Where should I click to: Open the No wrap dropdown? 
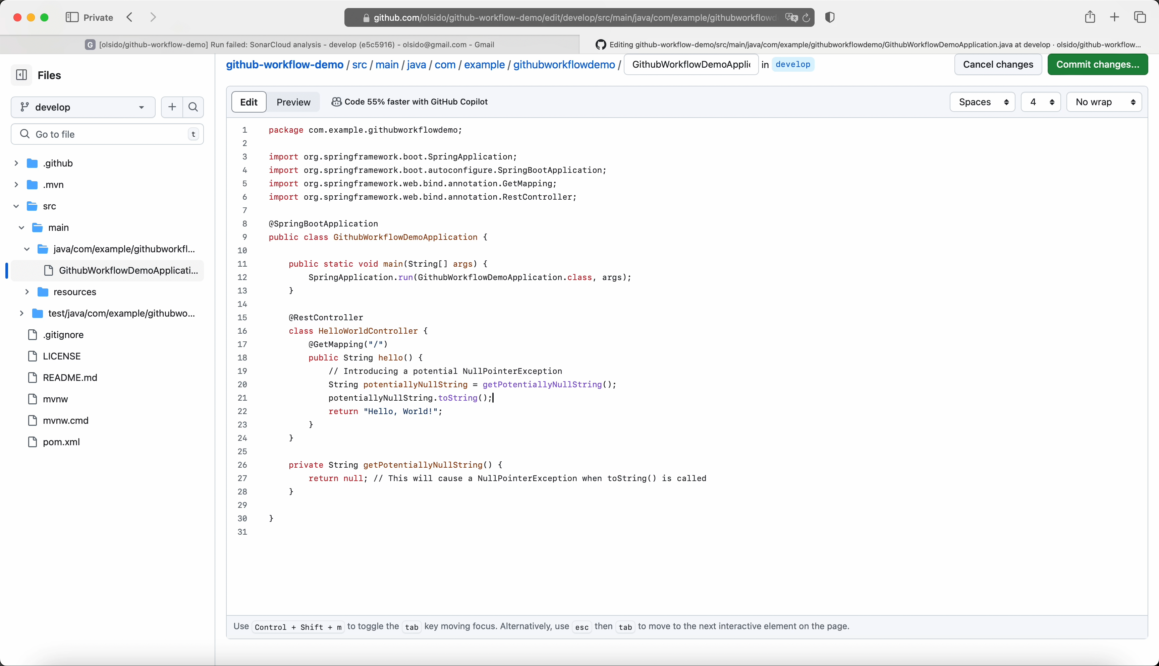click(1104, 102)
